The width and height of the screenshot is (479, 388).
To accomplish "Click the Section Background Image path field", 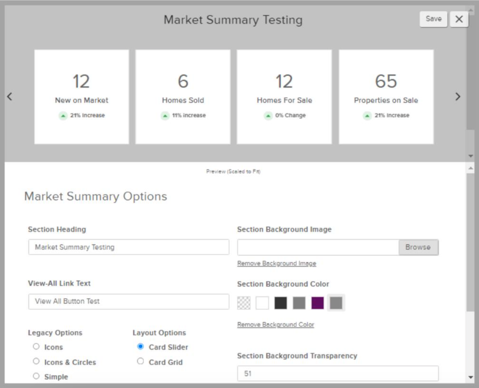I will (x=318, y=247).
